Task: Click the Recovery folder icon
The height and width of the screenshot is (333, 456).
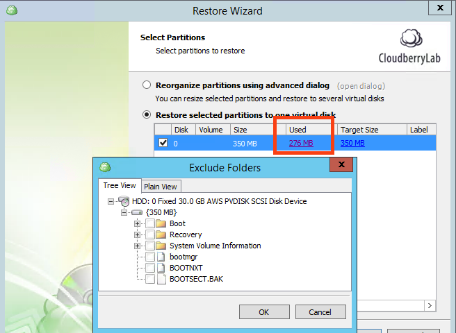Action: coord(161,234)
